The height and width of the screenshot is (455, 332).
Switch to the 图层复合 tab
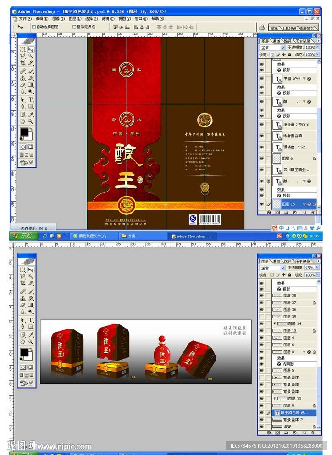tap(307, 28)
